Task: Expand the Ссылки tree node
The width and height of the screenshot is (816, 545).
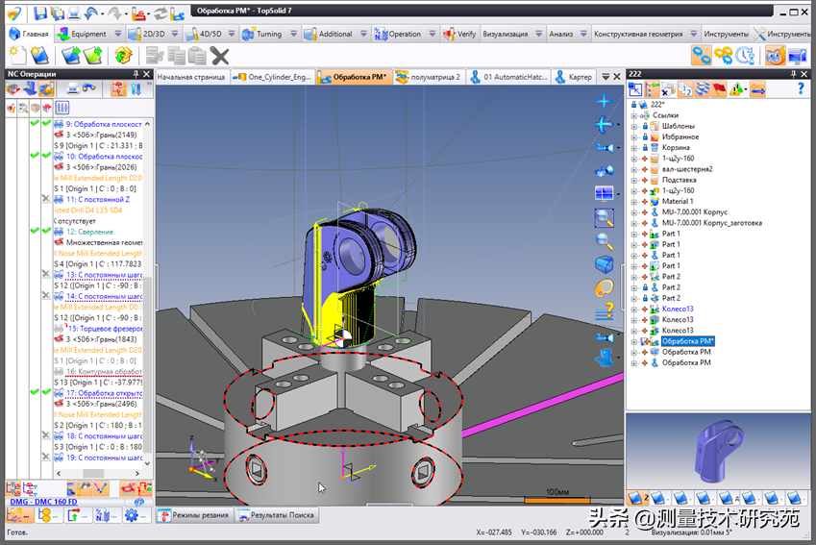Action: click(633, 115)
